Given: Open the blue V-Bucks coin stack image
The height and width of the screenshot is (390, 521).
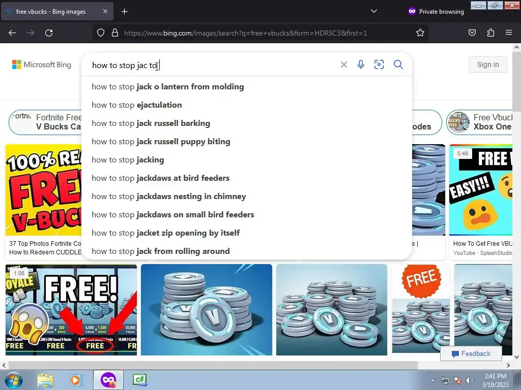Looking at the screenshot, I should tap(207, 310).
